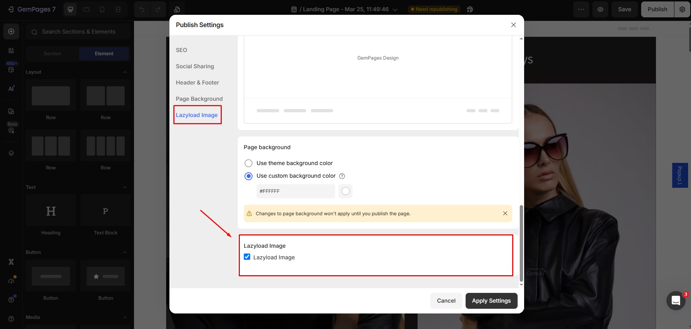Toggle the Lazyload Image checkbox
Viewport: 691px width, 329px height.
247,257
